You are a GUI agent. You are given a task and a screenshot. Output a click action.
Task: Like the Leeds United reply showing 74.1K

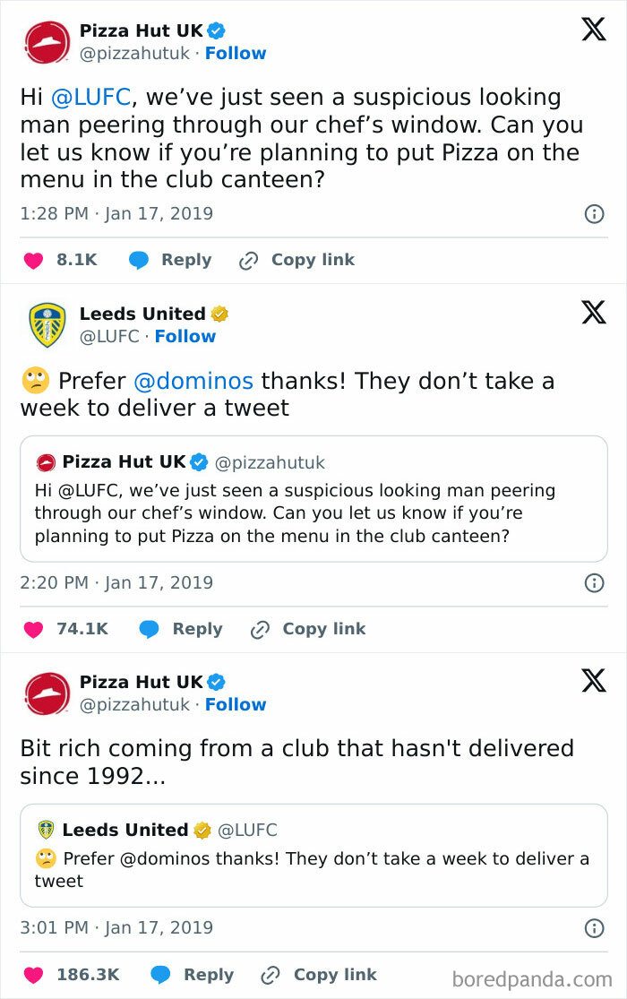(x=28, y=629)
